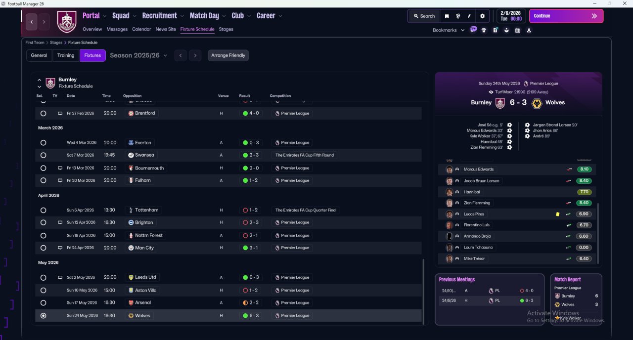Viewport: 633px width, 340px height.
Task: Click the report icon with teal dot
Action: pyautogui.click(x=495, y=30)
